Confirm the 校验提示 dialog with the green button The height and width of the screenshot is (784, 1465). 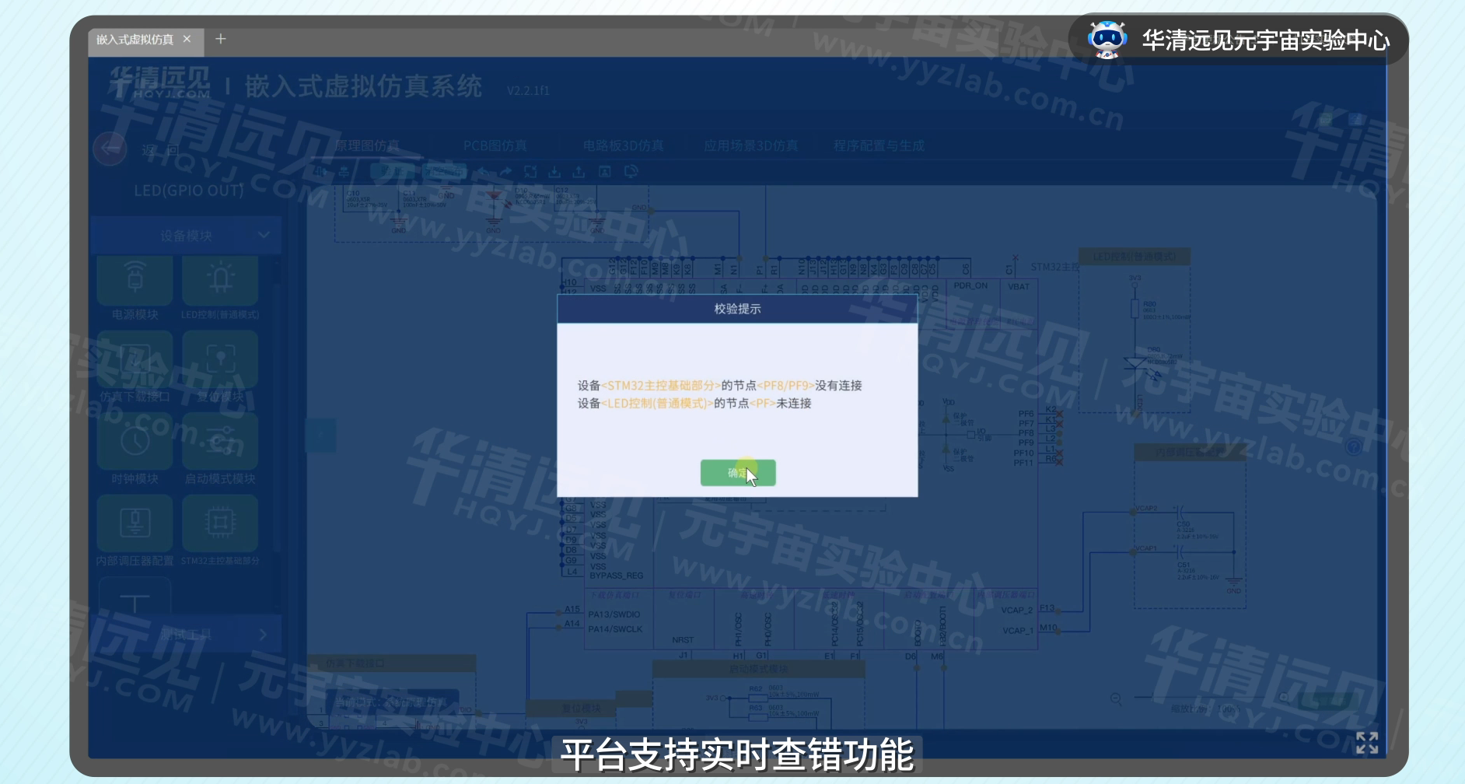coord(737,473)
